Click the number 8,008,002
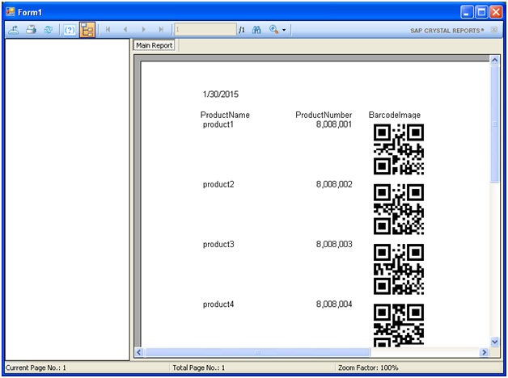Viewport: 508px width, 378px height. [x=334, y=184]
